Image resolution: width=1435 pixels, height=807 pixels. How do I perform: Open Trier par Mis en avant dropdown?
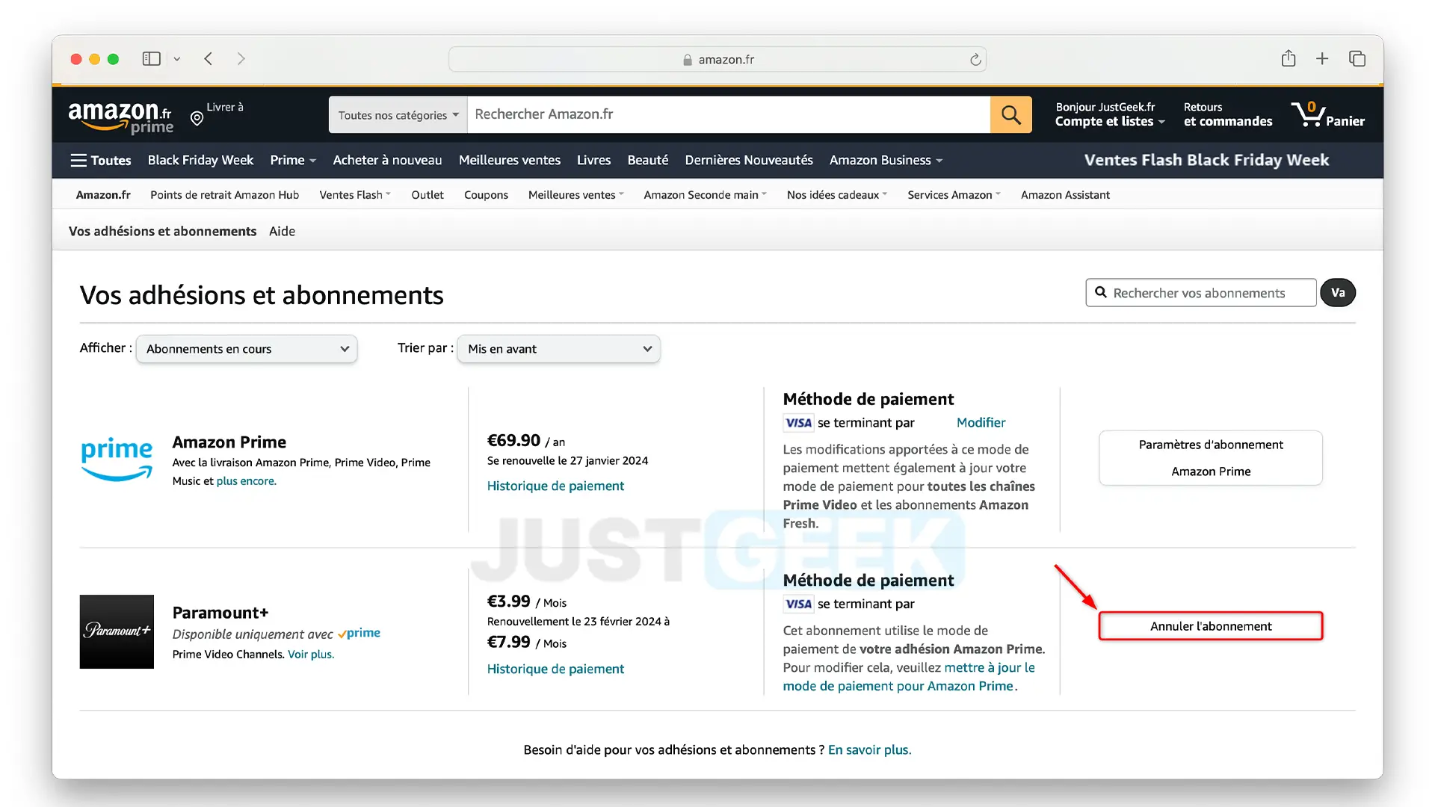click(558, 349)
